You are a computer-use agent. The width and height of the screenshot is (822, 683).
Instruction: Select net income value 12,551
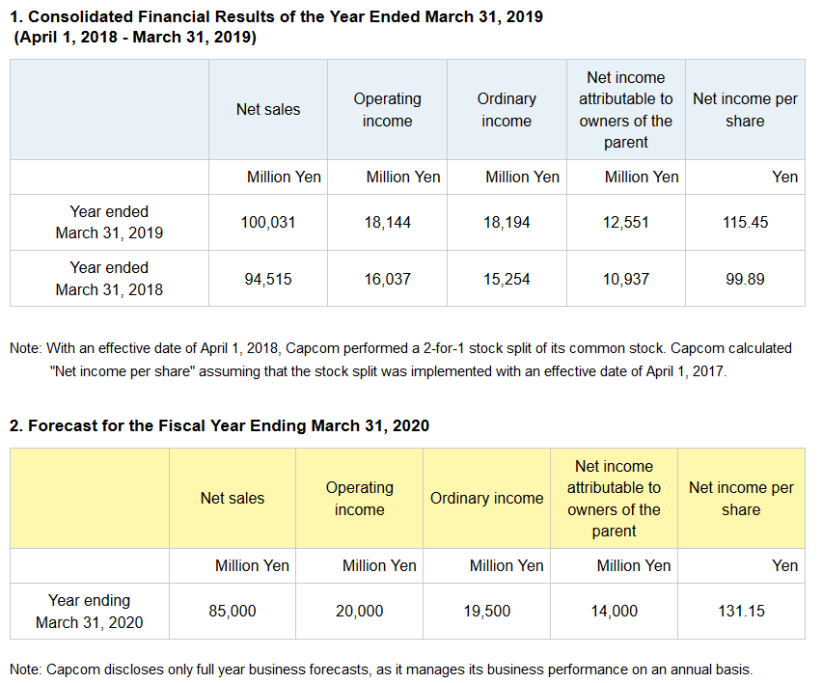tap(626, 223)
